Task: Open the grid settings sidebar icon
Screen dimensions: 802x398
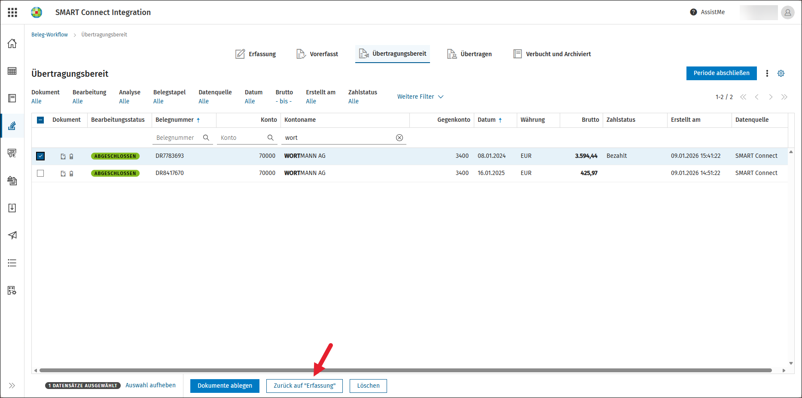Action: coord(12,290)
